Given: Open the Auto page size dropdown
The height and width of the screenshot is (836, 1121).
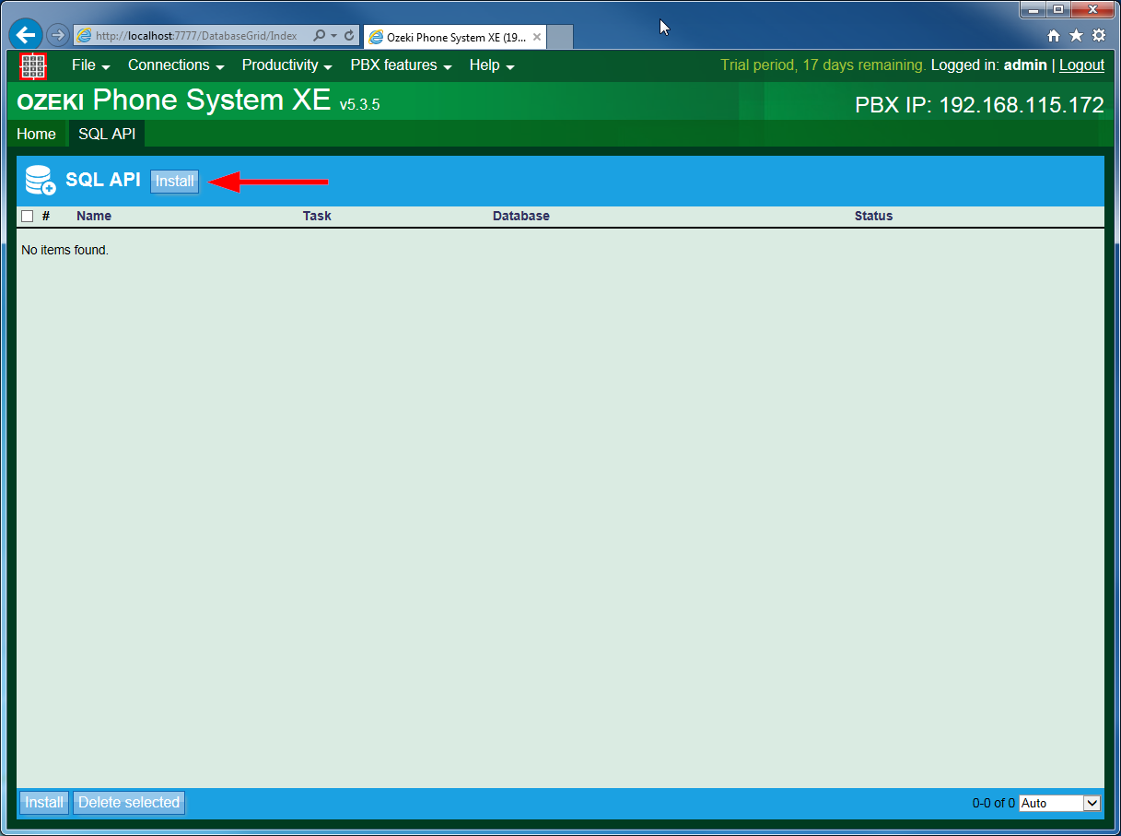Looking at the screenshot, I should [x=1059, y=803].
